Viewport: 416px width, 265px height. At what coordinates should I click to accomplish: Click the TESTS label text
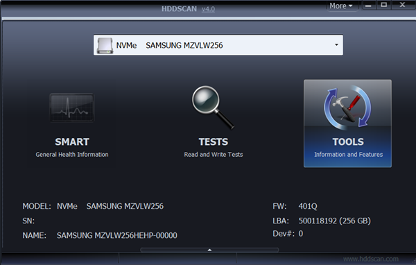(x=214, y=142)
